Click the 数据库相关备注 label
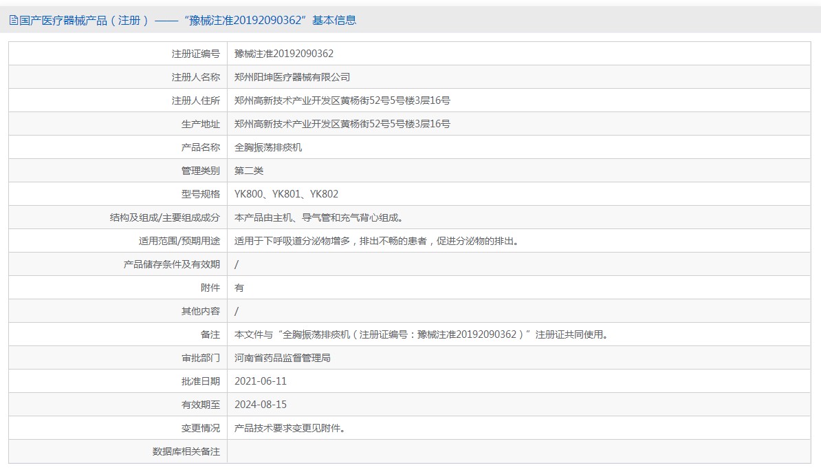This screenshot has height=470, width=821. (x=186, y=451)
